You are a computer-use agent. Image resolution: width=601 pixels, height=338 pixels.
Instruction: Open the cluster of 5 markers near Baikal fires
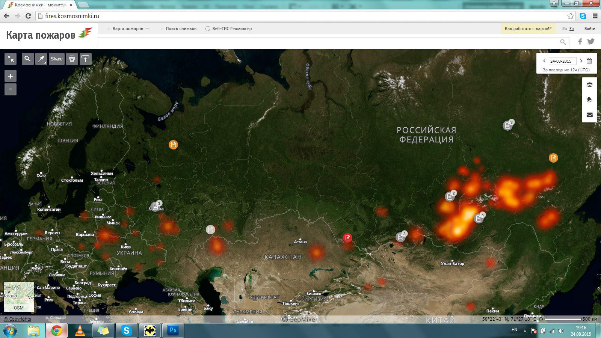pos(479,218)
